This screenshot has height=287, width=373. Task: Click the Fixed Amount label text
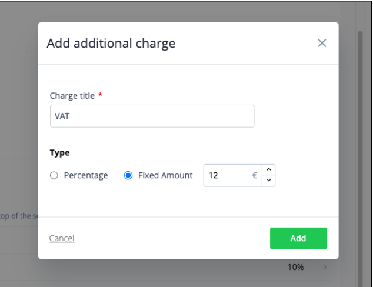165,175
